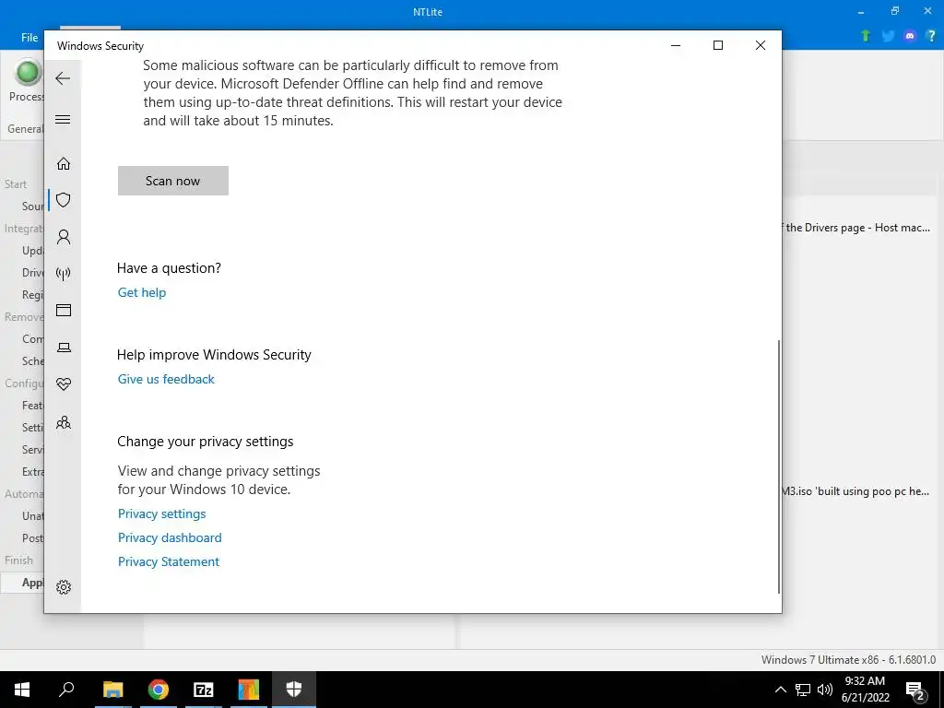The height and width of the screenshot is (708, 944).
Task: Open the File menu in NTLite
Action: [x=29, y=37]
